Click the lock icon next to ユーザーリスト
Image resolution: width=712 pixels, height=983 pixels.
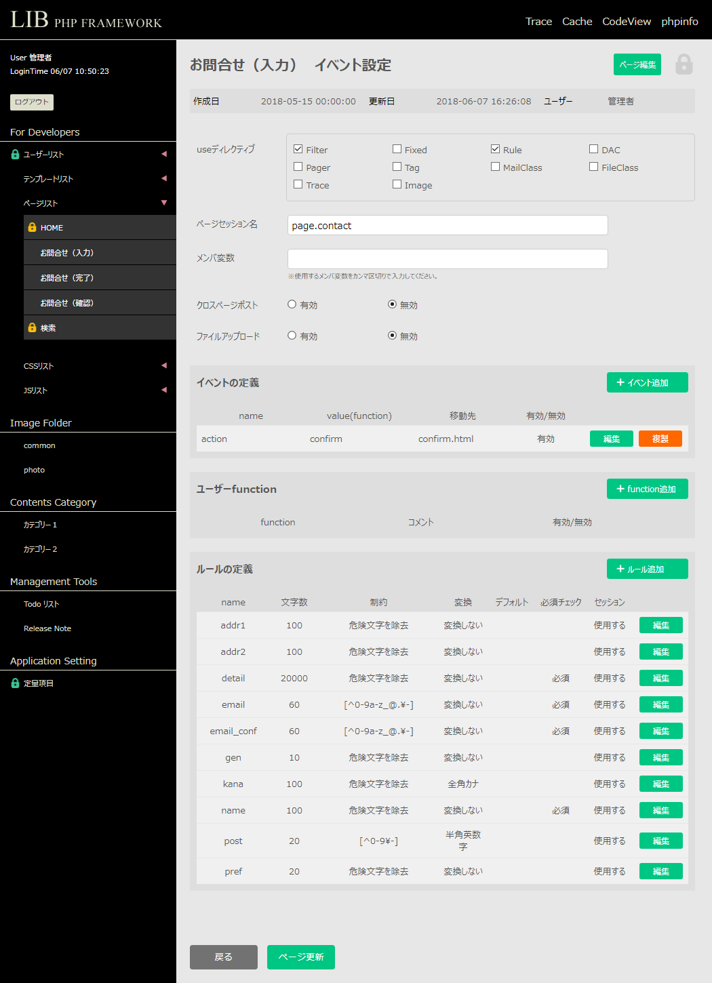pyautogui.click(x=15, y=155)
